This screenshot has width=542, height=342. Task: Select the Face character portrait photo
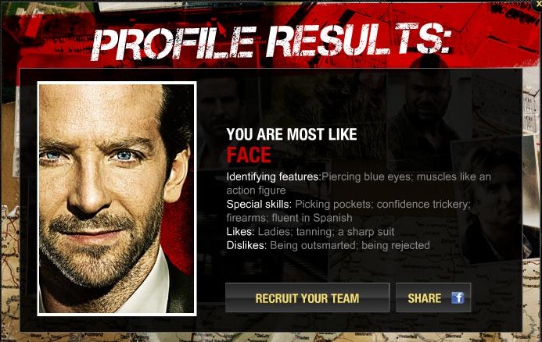[x=117, y=199]
